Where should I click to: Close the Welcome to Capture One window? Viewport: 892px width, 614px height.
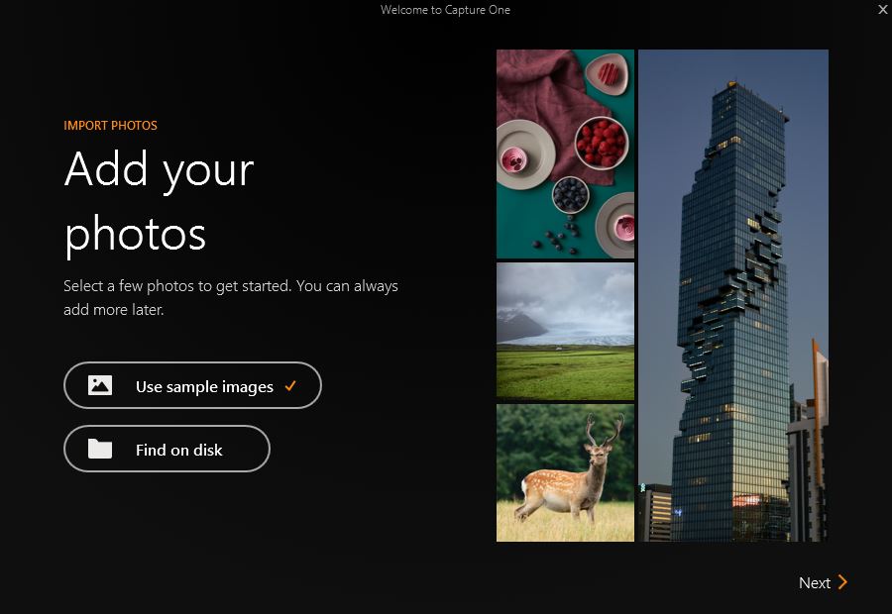click(882, 10)
